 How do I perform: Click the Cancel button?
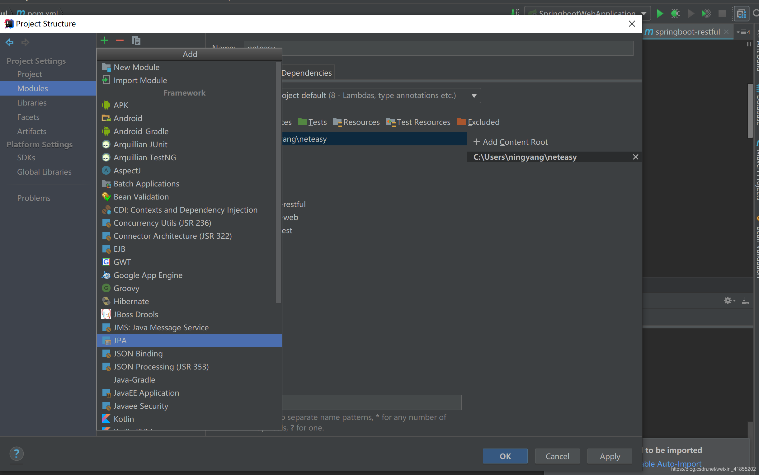(x=557, y=456)
